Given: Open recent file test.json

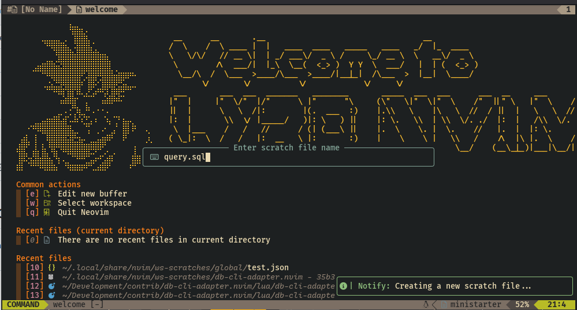Looking at the screenshot, I should click(175, 267).
